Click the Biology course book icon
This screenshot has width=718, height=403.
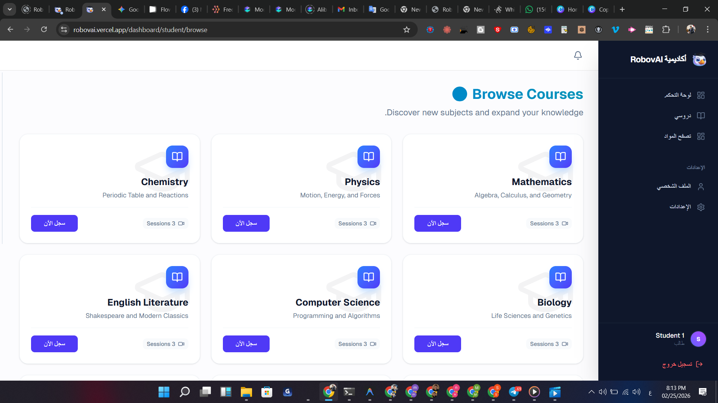point(560,277)
